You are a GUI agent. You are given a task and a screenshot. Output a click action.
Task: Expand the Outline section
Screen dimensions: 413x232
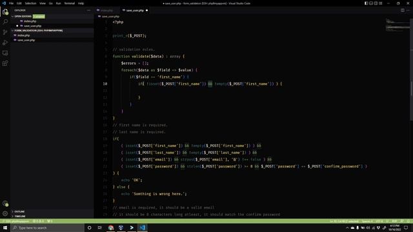(x=52, y=211)
